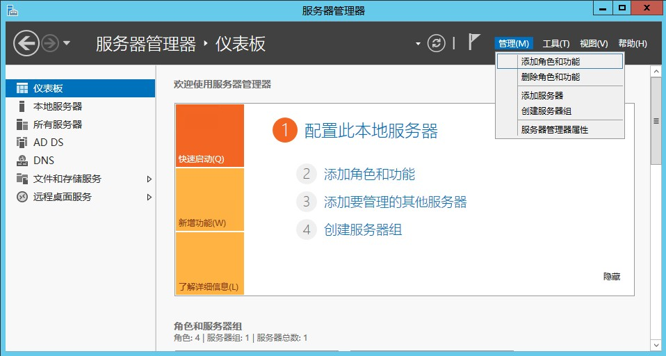The width and height of the screenshot is (666, 356).
Task: Select 文件和存储服务 icon in sidebar
Action: (x=22, y=179)
